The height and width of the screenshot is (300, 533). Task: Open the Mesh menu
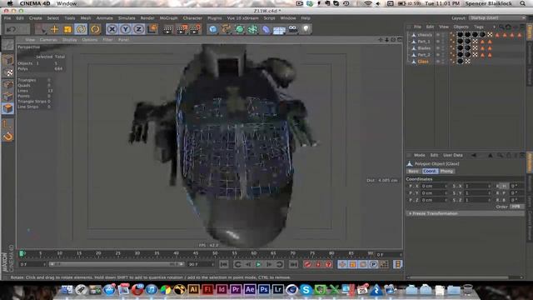86,18
